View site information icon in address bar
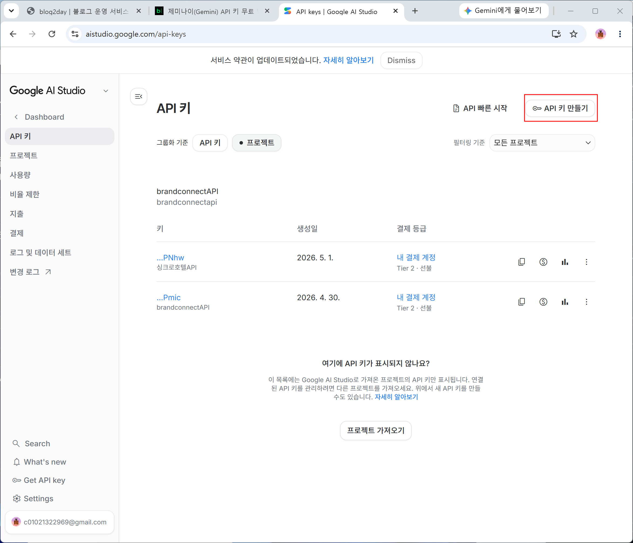Image resolution: width=633 pixels, height=543 pixels. [75, 34]
